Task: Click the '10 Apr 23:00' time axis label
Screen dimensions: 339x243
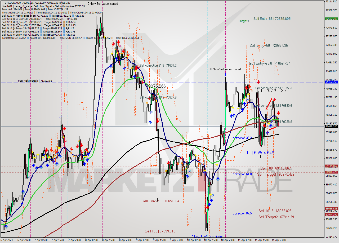Action: [x=228, y=240]
